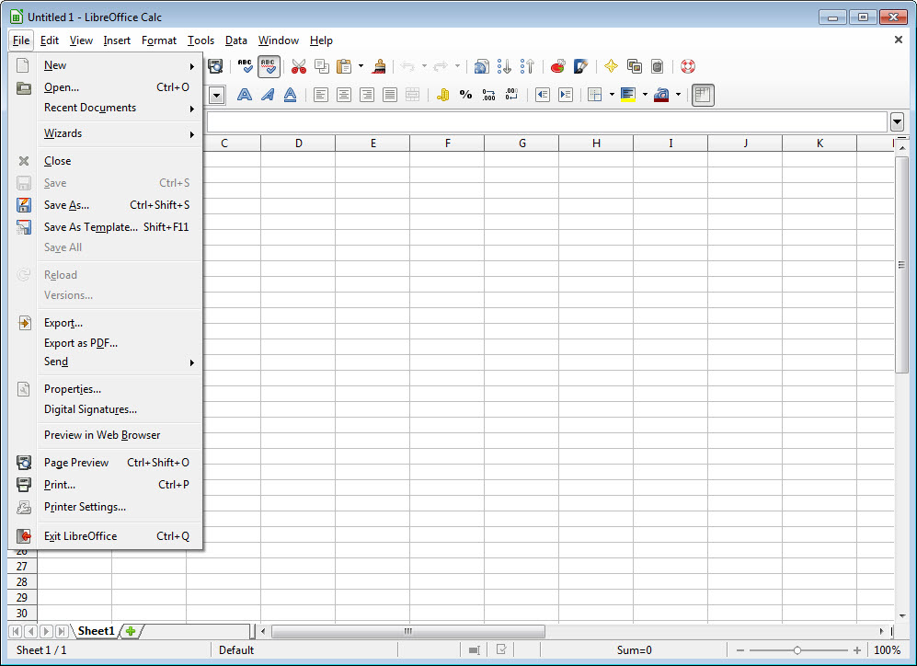Open the Format menu in menu bar

[x=158, y=40]
